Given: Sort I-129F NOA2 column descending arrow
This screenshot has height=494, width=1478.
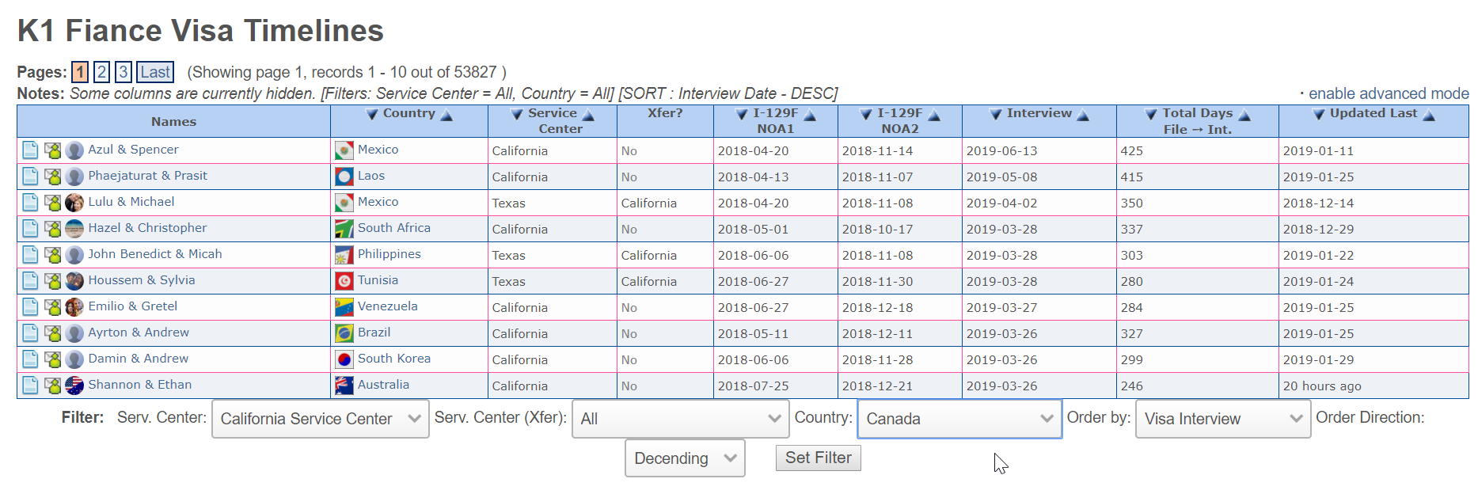Looking at the screenshot, I should [866, 114].
